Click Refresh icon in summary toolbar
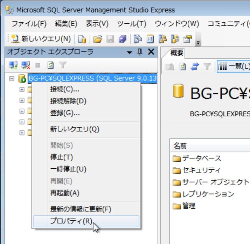Image resolution: width=250 pixels, height=244 pixels. coord(183,66)
